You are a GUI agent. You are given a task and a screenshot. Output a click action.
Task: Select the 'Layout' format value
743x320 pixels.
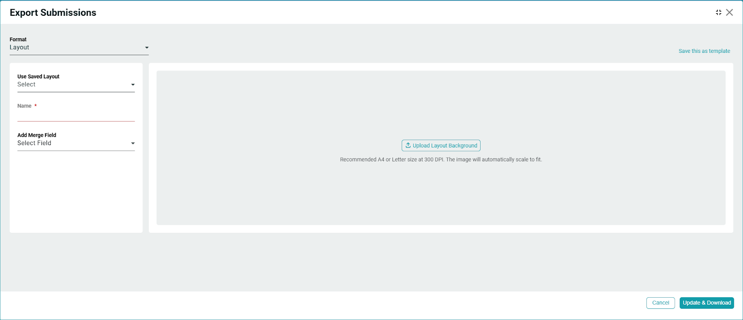coord(20,47)
